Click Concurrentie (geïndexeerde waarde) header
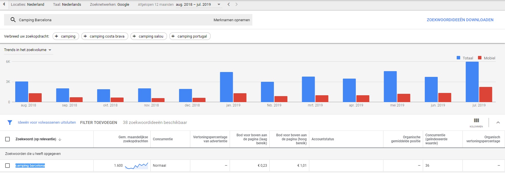This screenshot has width=505, height=173. point(436,139)
